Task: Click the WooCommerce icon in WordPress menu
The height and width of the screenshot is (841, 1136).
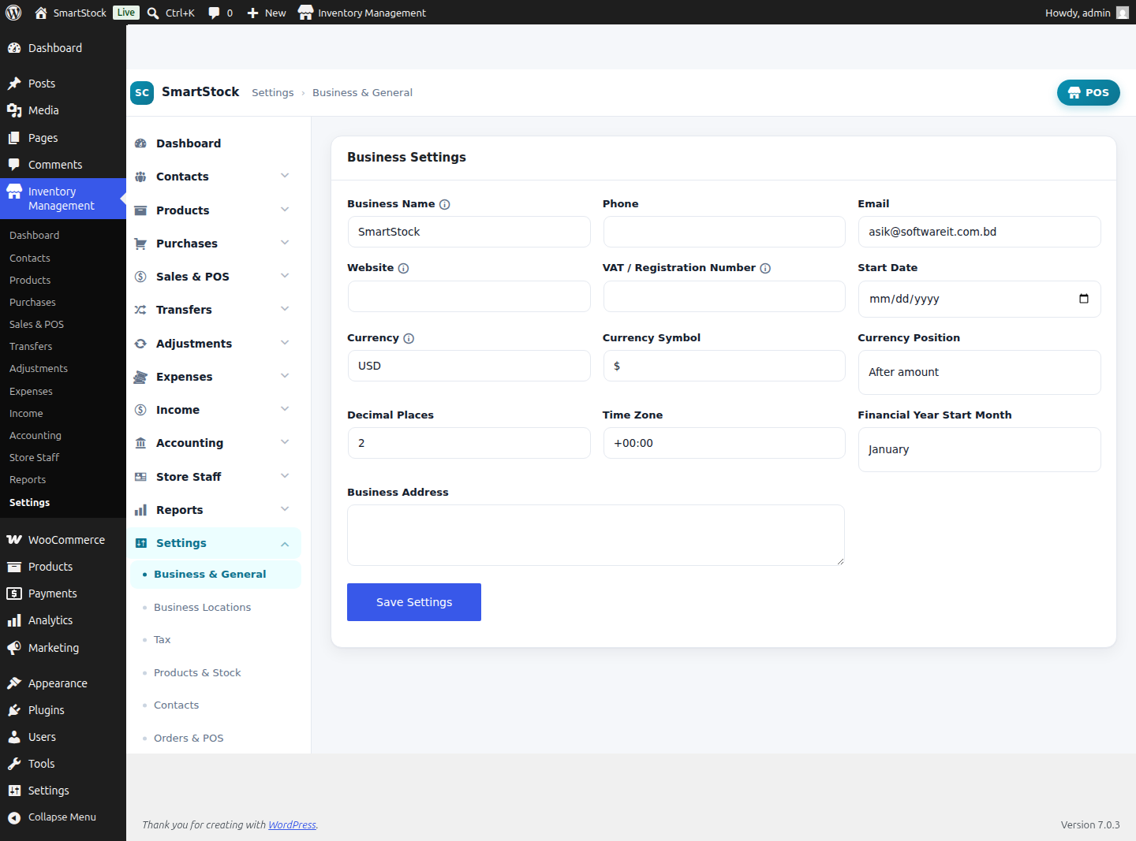Action: [x=14, y=540]
